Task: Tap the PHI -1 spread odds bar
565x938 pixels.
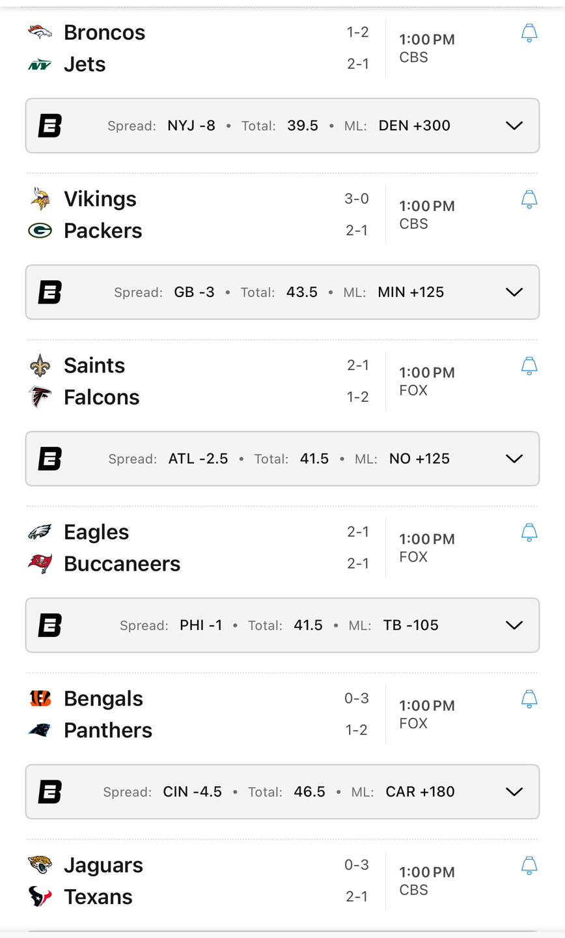Action: point(282,625)
